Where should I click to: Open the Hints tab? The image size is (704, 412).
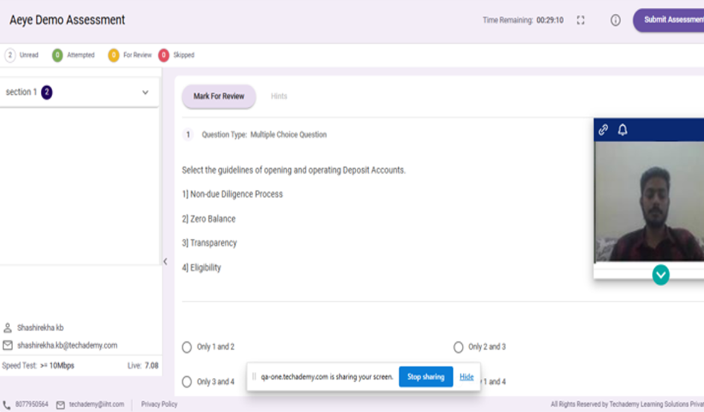pyautogui.click(x=279, y=96)
